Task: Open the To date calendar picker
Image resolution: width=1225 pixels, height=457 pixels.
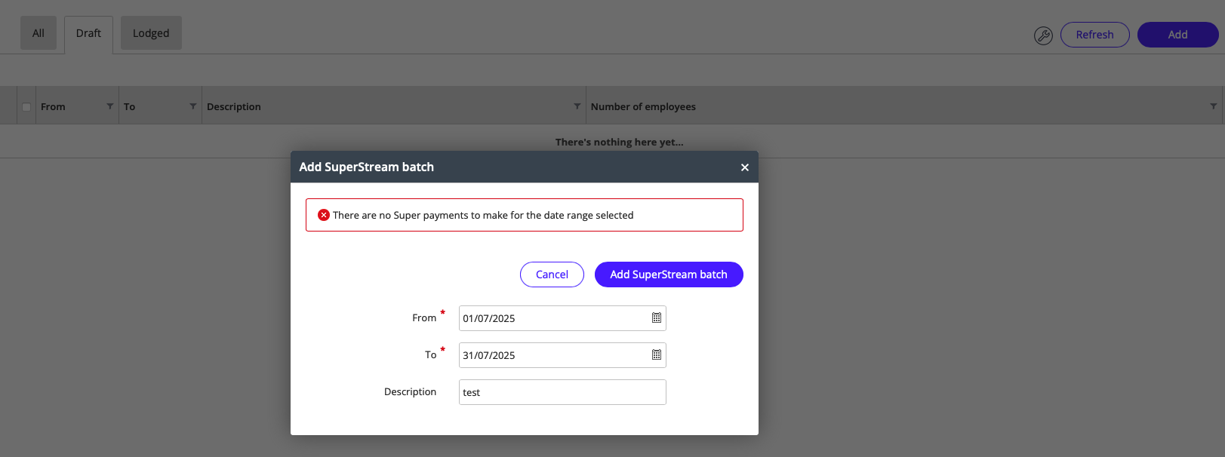Action: click(x=657, y=355)
